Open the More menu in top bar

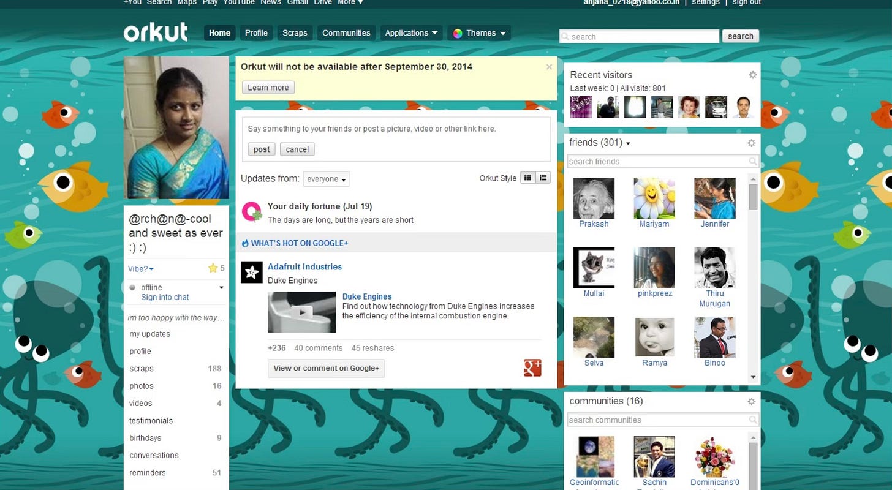(350, 2)
